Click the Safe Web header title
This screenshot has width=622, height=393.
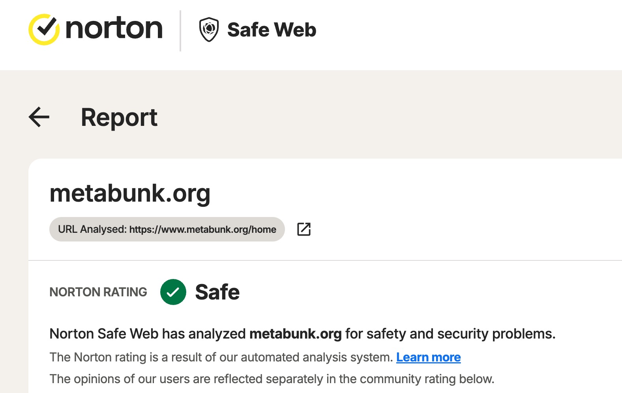(272, 30)
